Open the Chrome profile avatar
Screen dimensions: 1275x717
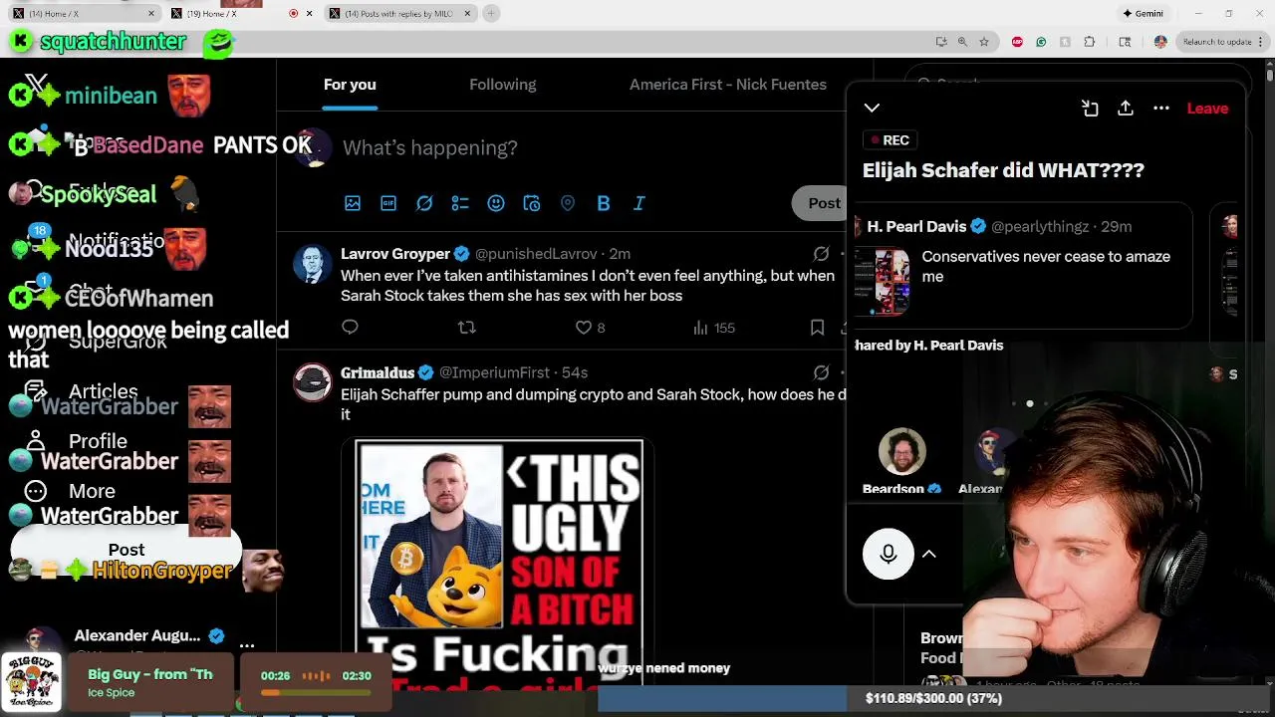tap(1160, 42)
